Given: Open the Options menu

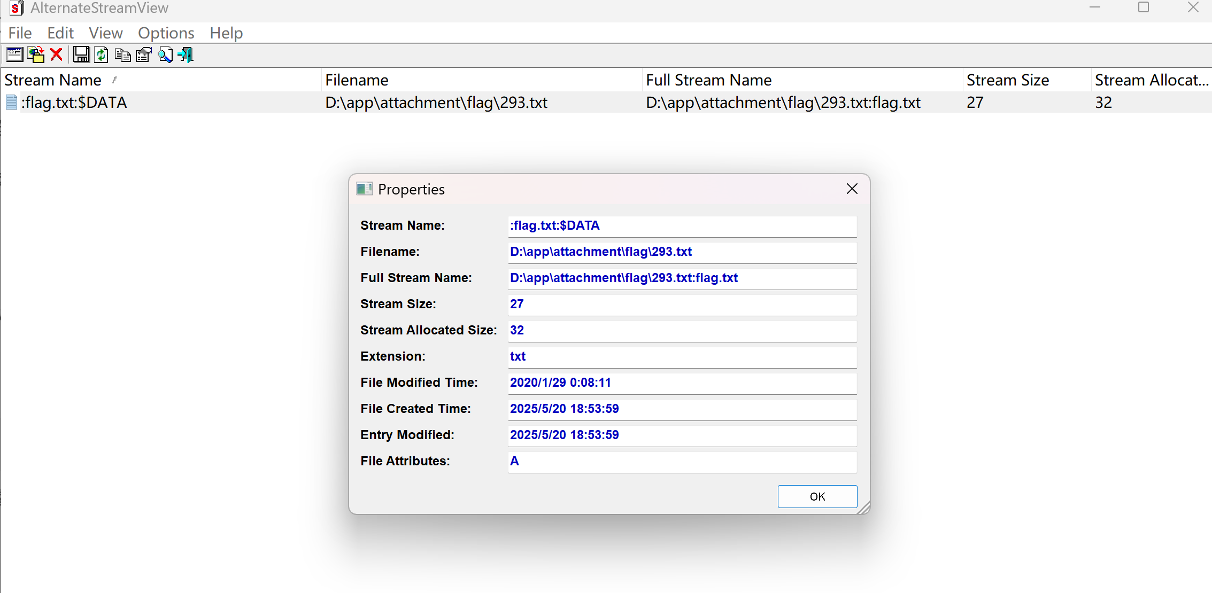Looking at the screenshot, I should (x=166, y=33).
